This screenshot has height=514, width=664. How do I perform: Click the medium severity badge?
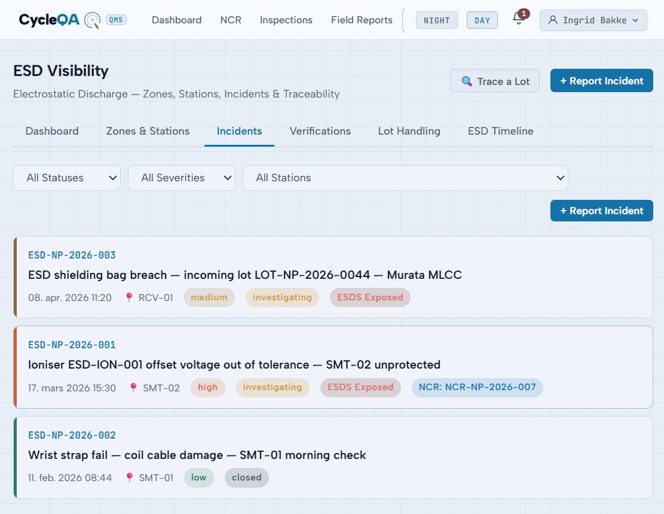coord(209,297)
